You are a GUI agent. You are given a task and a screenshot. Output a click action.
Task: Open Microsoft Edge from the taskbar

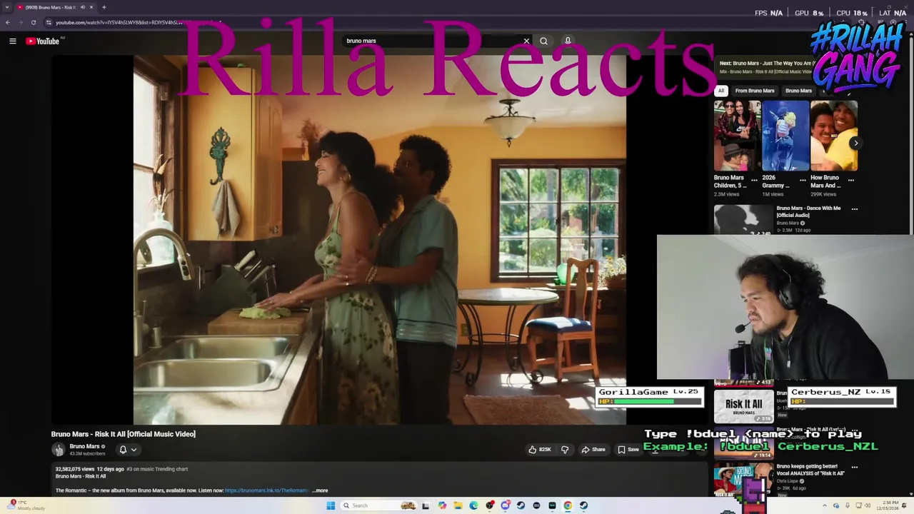[x=473, y=505]
